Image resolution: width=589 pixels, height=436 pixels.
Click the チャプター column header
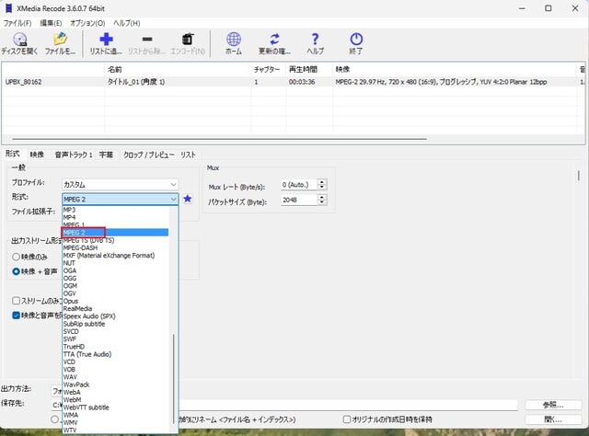[x=268, y=69]
